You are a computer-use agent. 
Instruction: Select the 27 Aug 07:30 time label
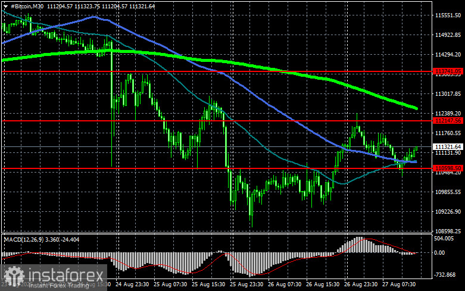click(x=399, y=284)
